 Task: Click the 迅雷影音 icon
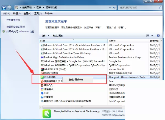[x=42, y=97]
